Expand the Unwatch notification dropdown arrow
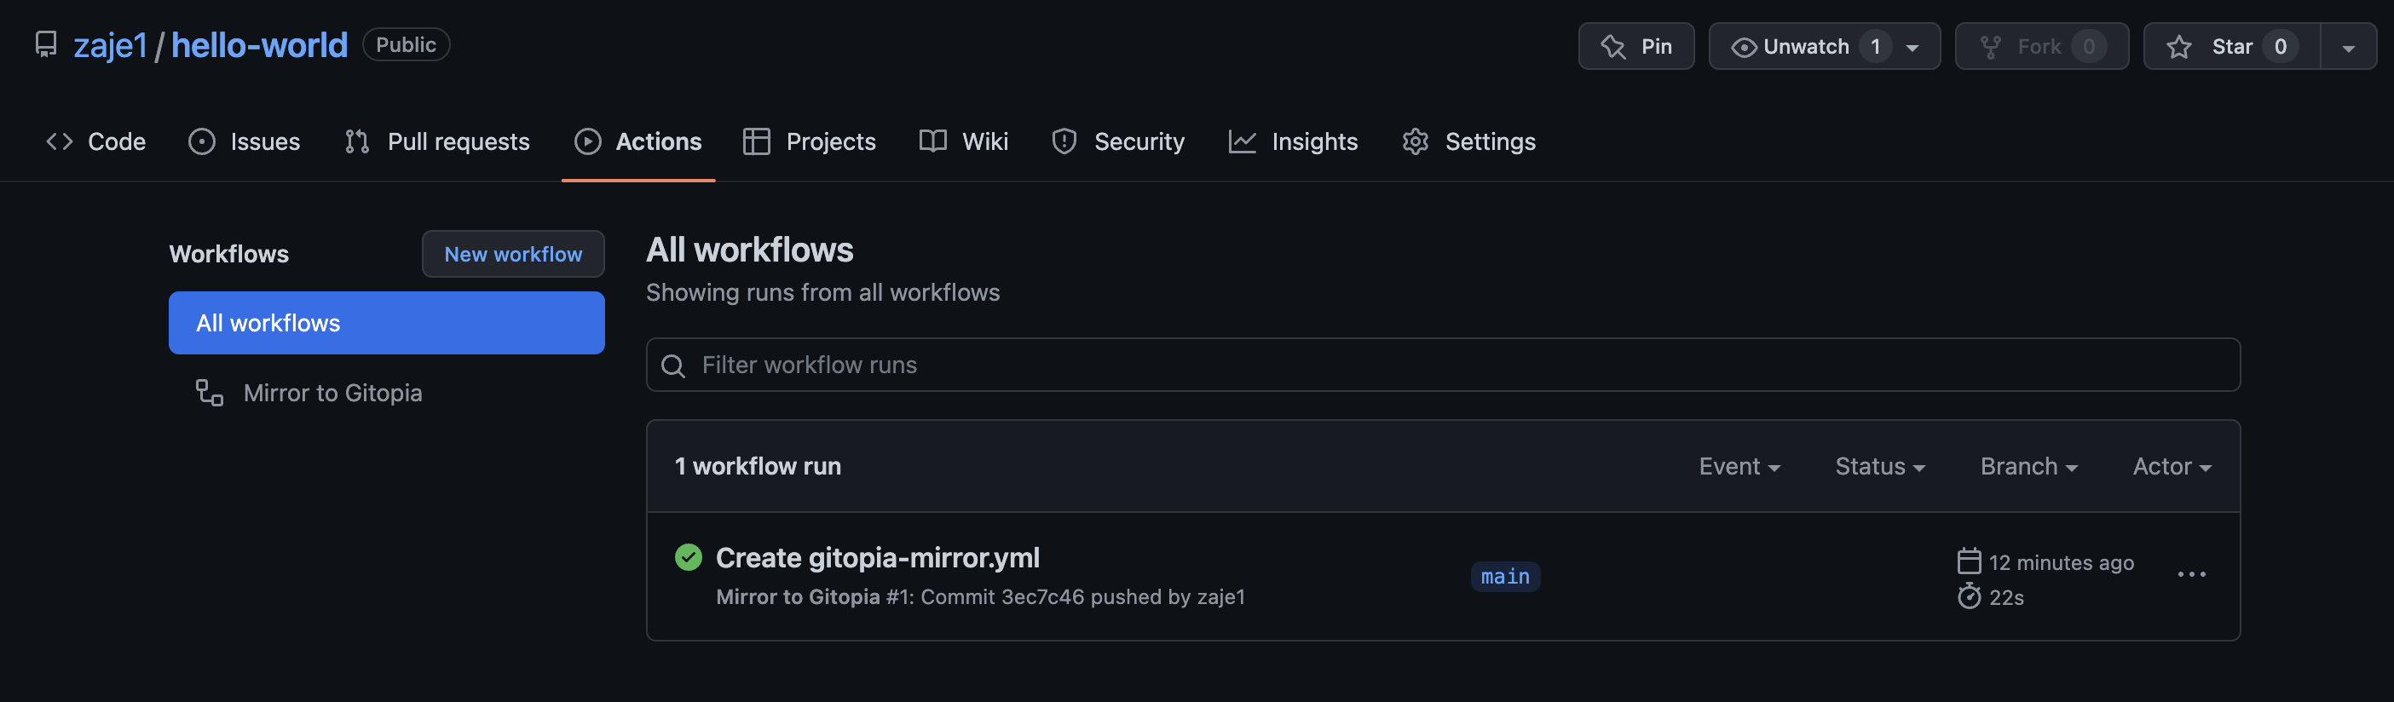Viewport: 2394px width, 702px height. tap(1912, 48)
